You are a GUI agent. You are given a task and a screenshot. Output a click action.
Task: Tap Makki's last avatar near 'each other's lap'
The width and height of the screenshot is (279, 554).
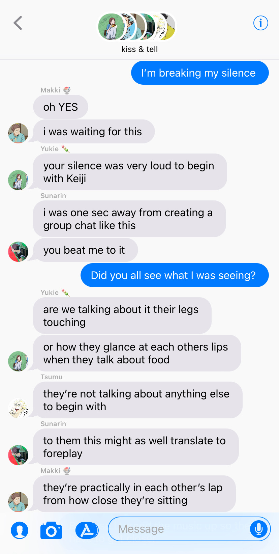pos(18,502)
